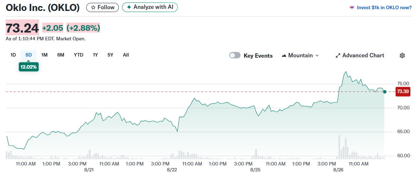Click the 60.00 axis label
Image resolution: width=414 pixels, height=174 pixels.
pos(404,156)
